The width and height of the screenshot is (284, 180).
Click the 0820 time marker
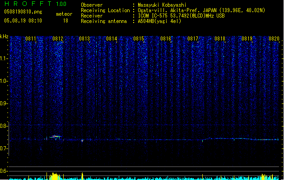point(274,39)
